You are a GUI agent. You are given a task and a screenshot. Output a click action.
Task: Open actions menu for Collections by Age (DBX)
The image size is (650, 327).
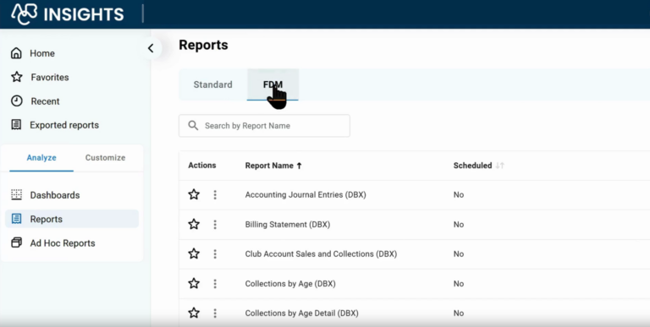pyautogui.click(x=215, y=284)
